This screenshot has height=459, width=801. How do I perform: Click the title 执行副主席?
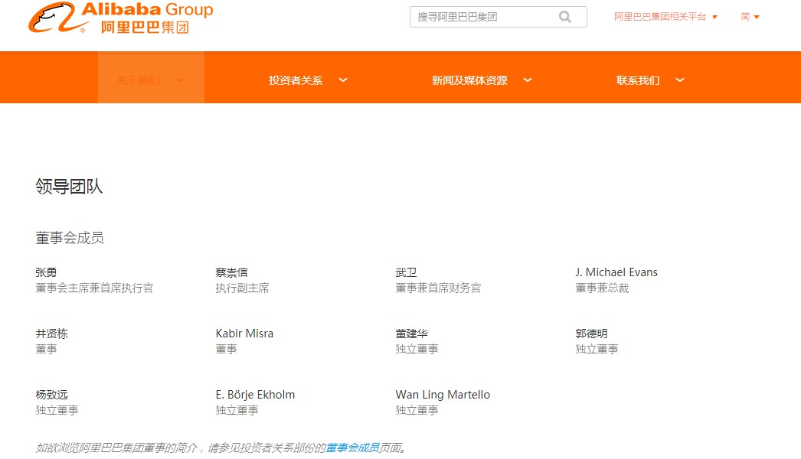point(242,288)
